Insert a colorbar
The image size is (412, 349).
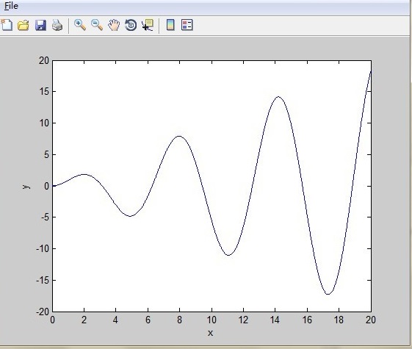[x=170, y=25]
